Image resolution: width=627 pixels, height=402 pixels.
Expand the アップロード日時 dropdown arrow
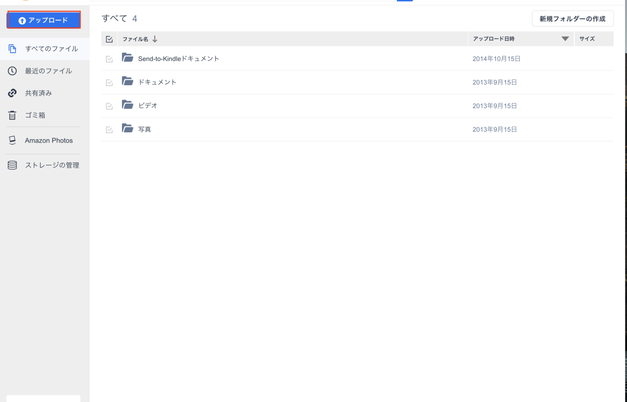[565, 39]
